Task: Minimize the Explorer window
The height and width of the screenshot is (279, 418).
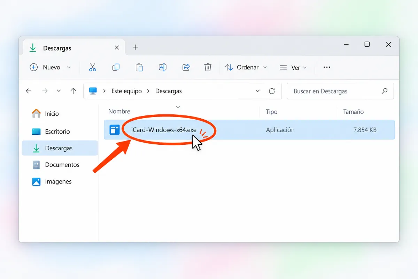Action: [x=346, y=44]
